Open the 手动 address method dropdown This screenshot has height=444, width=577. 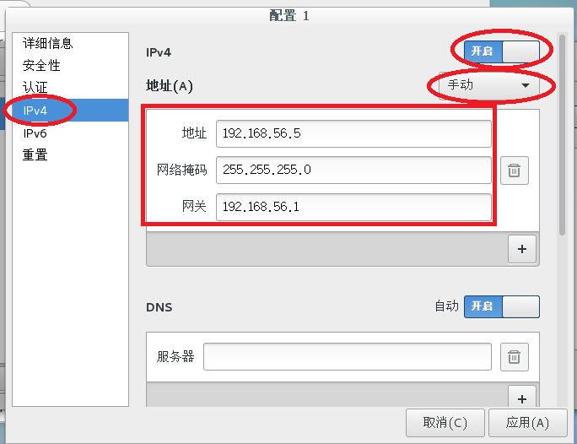pos(489,85)
